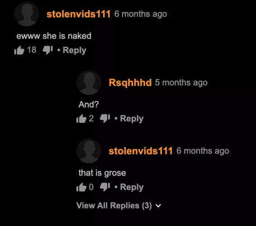The image size is (256, 226).
Task: Reply to Rsqhhhd's comment
Action: pyautogui.click(x=132, y=118)
